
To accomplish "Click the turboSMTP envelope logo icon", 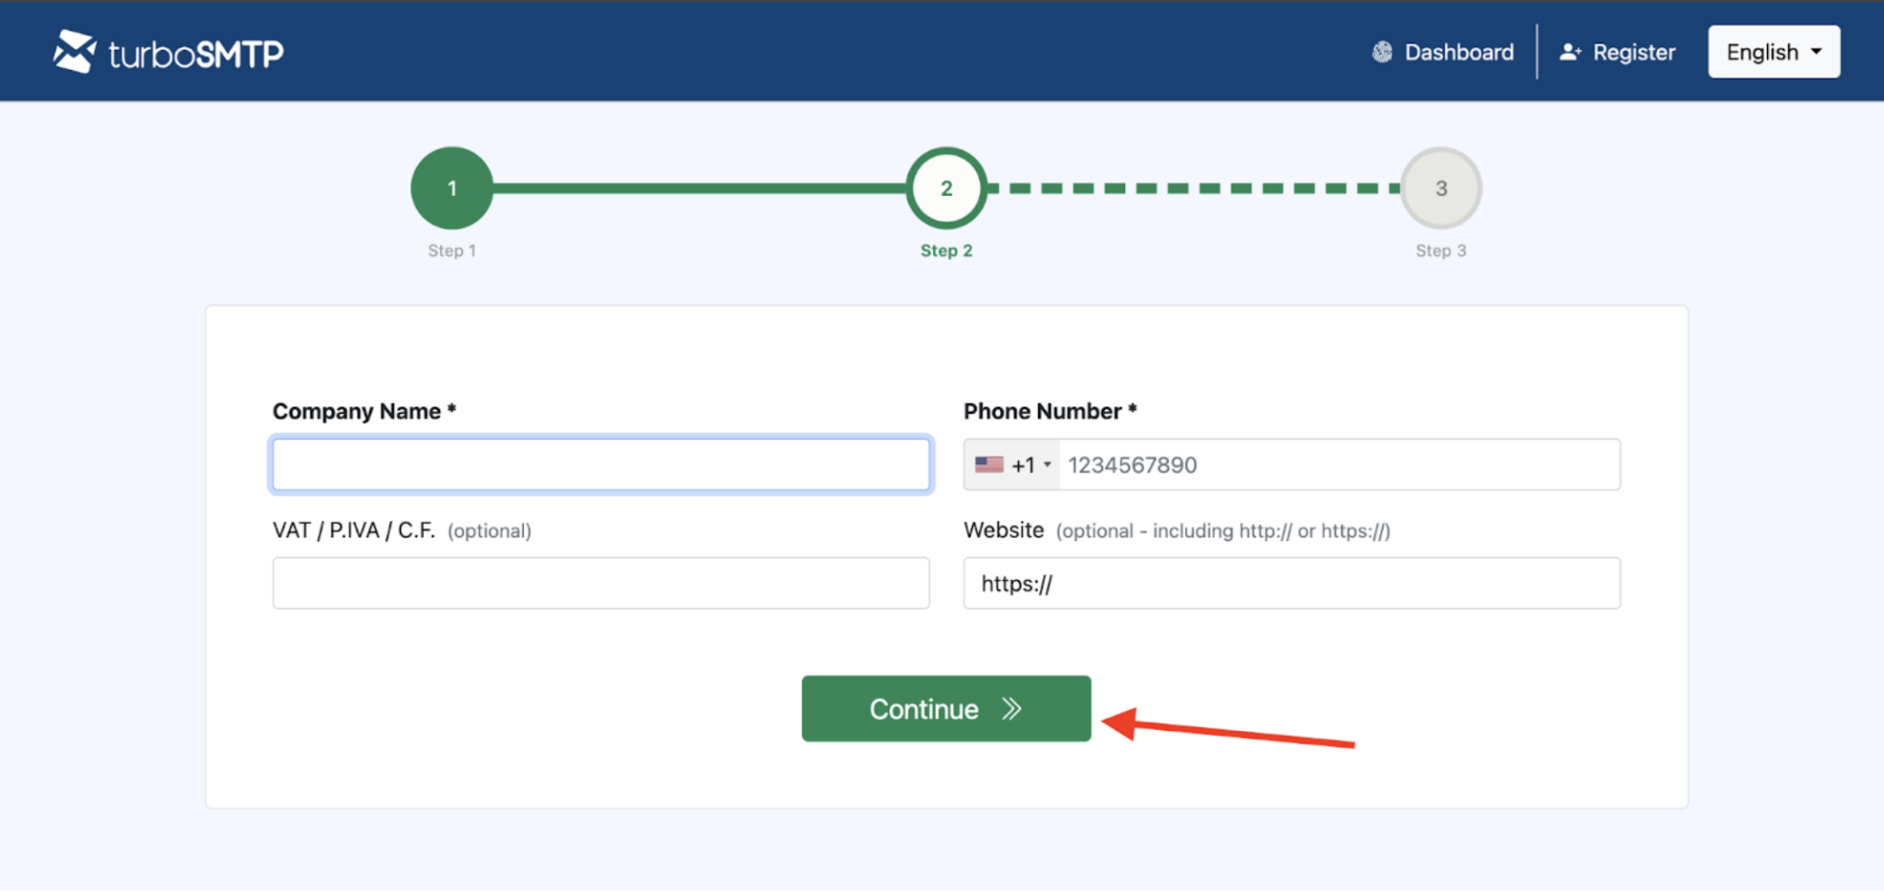I will [74, 52].
